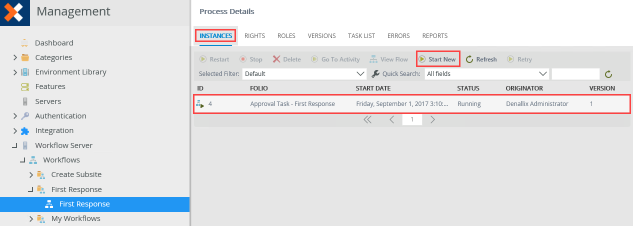Sort by the Status column header
Viewport: 633px width, 226px height.
click(x=468, y=88)
